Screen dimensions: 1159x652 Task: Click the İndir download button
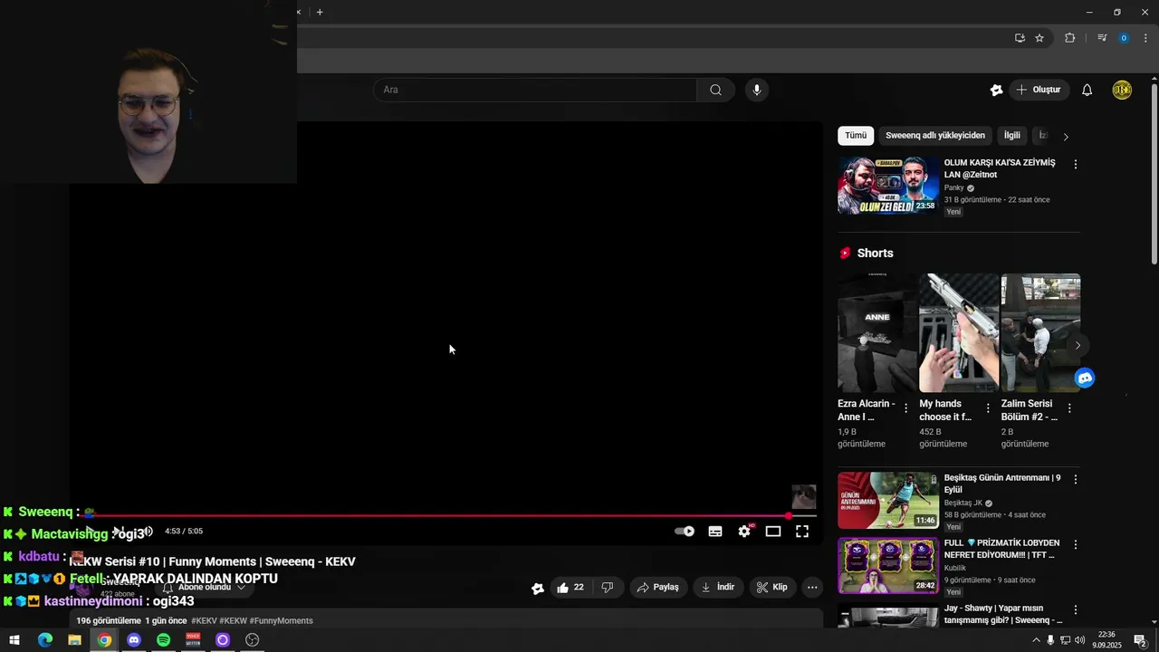717,588
